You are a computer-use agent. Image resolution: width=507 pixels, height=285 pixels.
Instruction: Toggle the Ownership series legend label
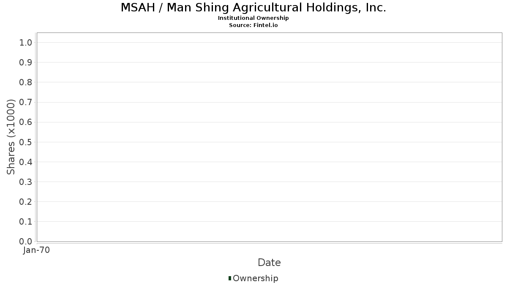256,279
